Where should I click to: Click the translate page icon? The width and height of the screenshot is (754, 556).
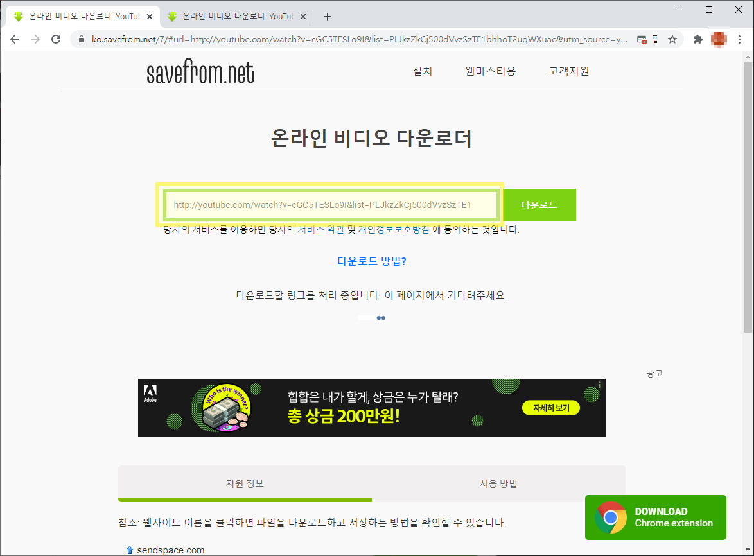click(x=655, y=39)
